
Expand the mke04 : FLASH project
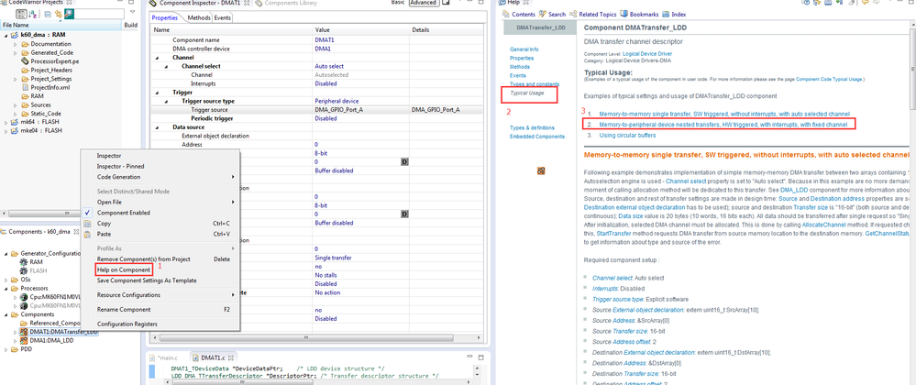[x=6, y=131]
